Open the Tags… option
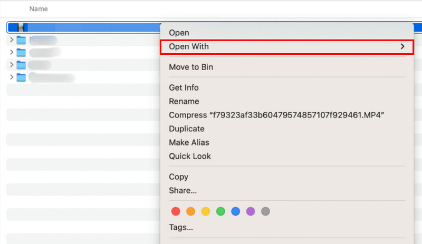 180,228
